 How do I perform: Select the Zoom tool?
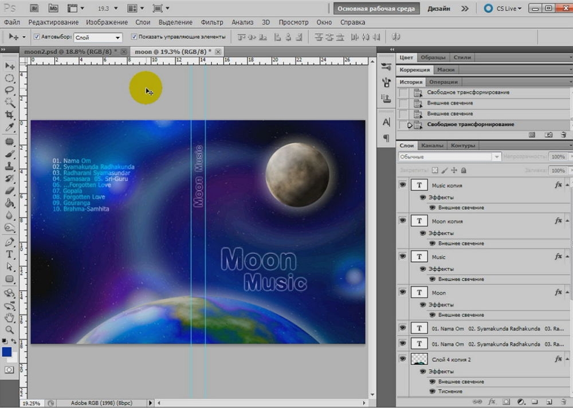coord(10,329)
